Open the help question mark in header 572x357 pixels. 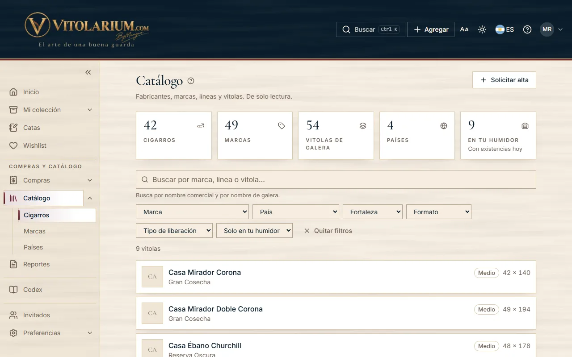527,29
